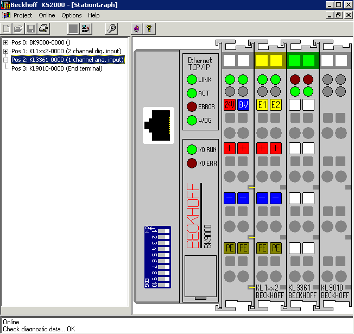Select Pos 1: KL1xx2-0000 tree entry
This screenshot has height=334, width=354.
click(x=66, y=51)
